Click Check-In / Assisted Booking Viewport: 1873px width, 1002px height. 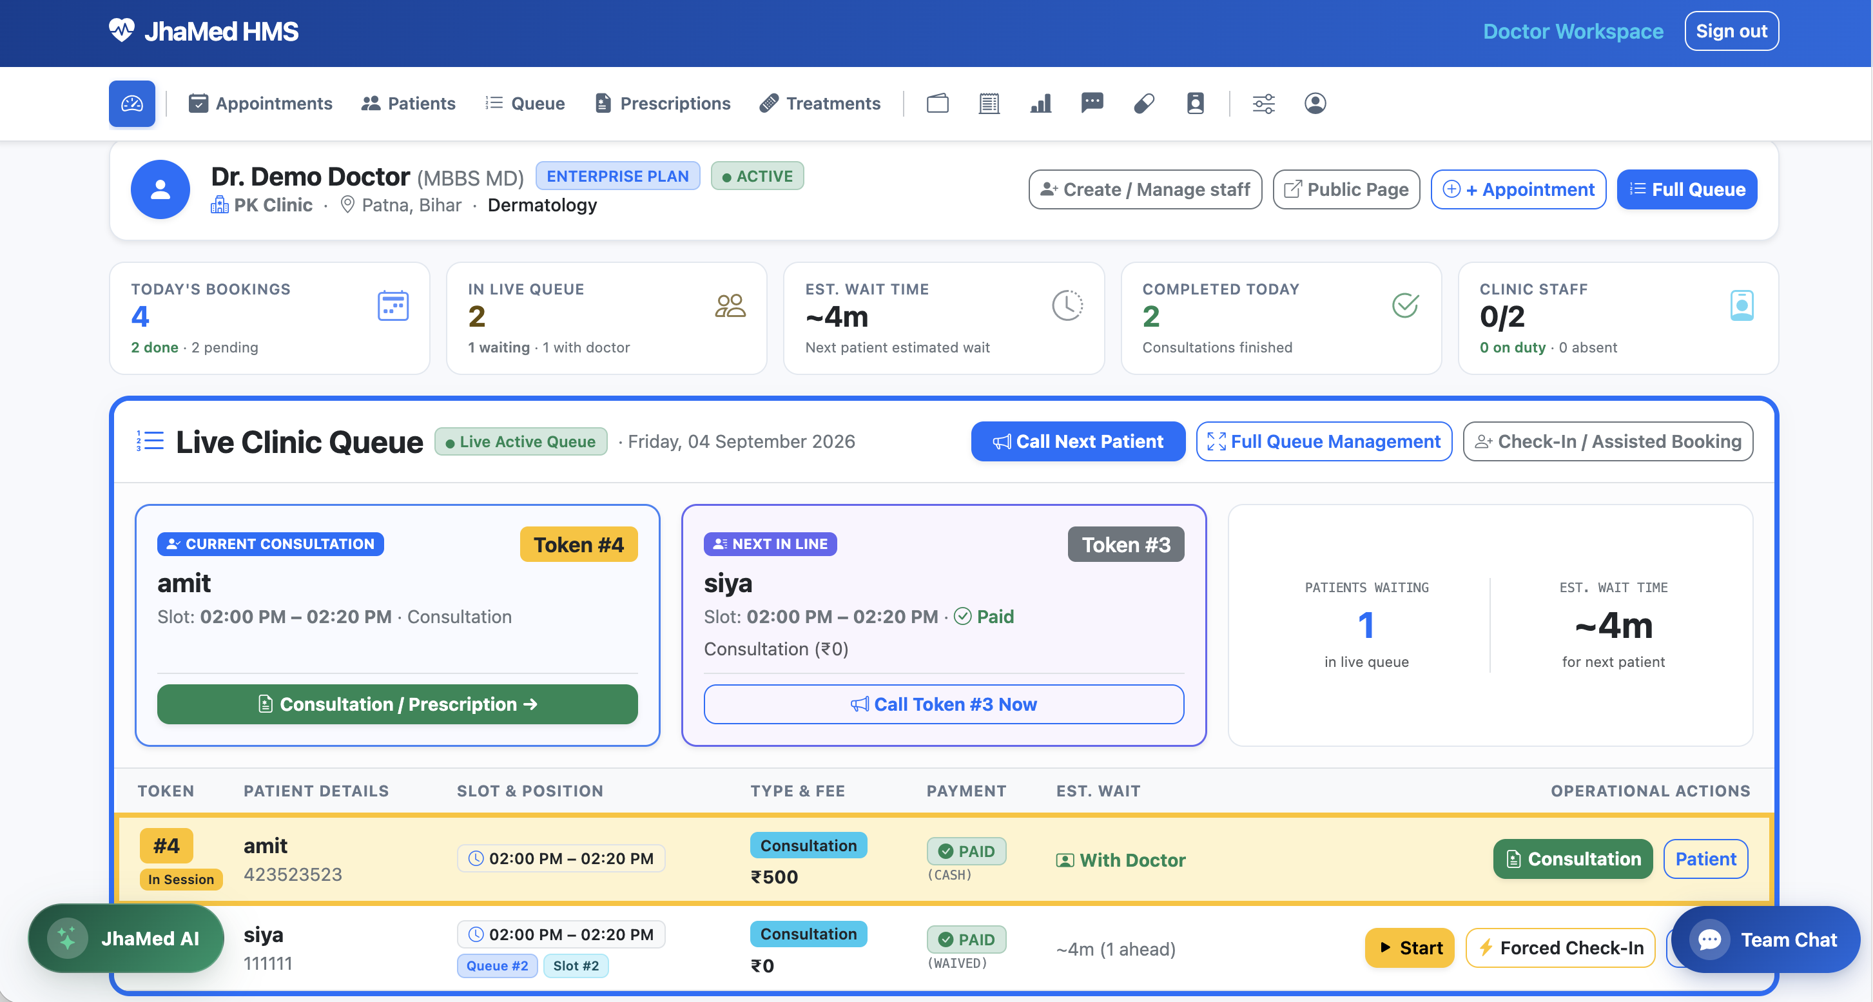pyautogui.click(x=1607, y=441)
